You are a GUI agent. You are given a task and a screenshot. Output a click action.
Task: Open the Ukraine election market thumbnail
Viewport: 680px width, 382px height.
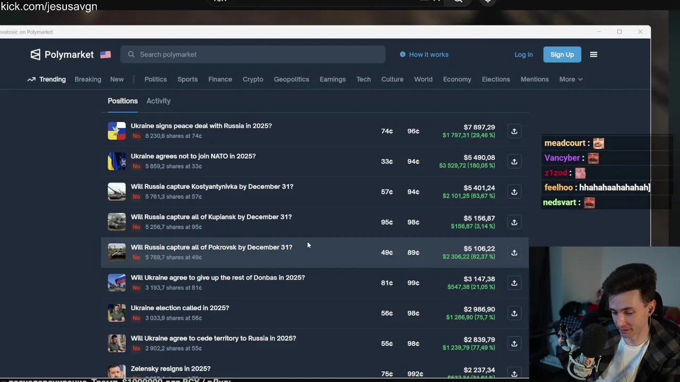point(117,312)
